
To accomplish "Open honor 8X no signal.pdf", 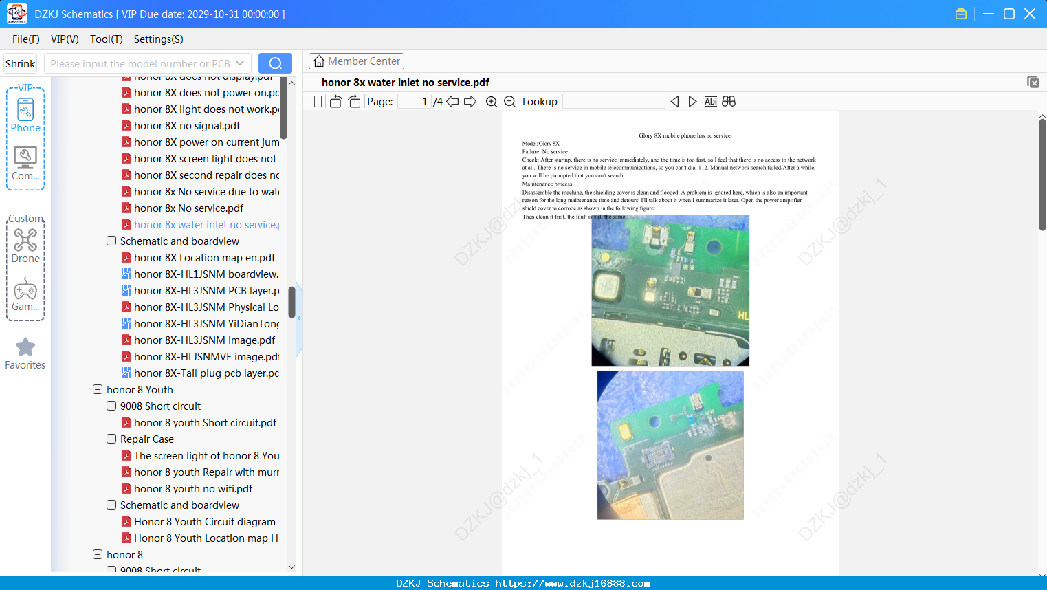I will (x=181, y=126).
